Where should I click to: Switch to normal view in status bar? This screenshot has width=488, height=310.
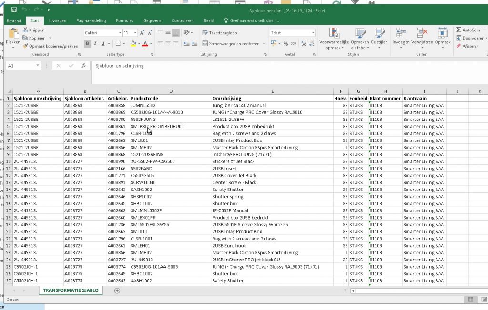pos(470,300)
